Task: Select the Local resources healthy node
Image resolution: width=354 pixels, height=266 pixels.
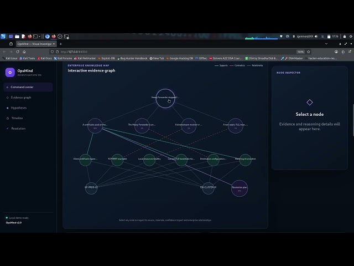Action: click(149, 160)
